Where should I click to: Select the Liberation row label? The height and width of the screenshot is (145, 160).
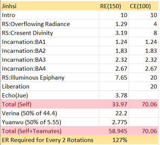pyautogui.click(x=50, y=86)
